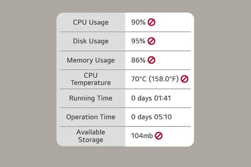
Task: Click the warning icon next to 104mb storage
Action: 159,136
